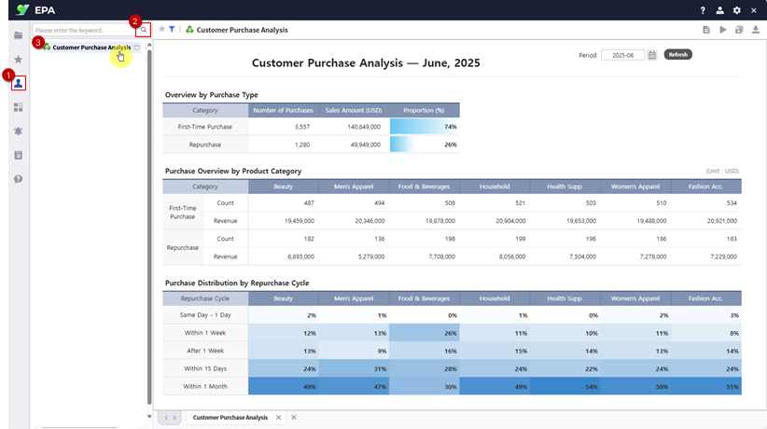This screenshot has width=767, height=429.
Task: Select the person icon in the left sidebar
Action: coord(19,83)
